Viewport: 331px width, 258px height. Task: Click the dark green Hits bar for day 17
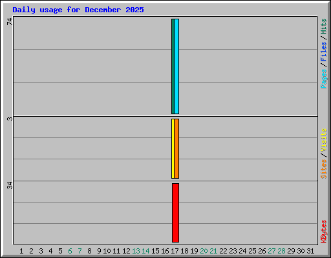[173, 66]
